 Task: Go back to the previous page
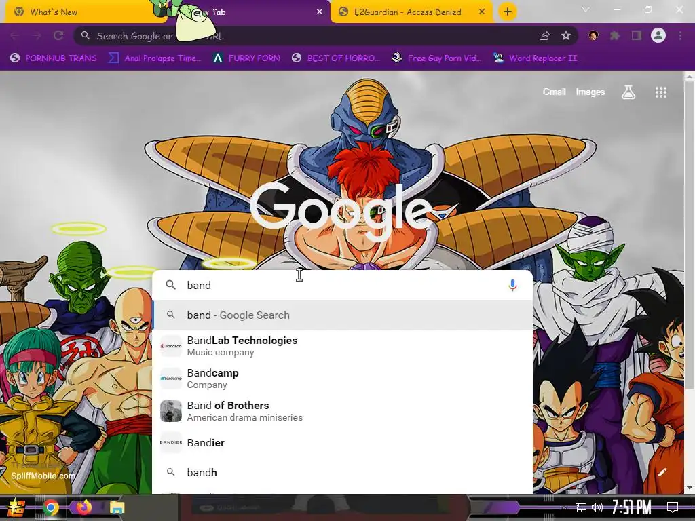coord(15,36)
